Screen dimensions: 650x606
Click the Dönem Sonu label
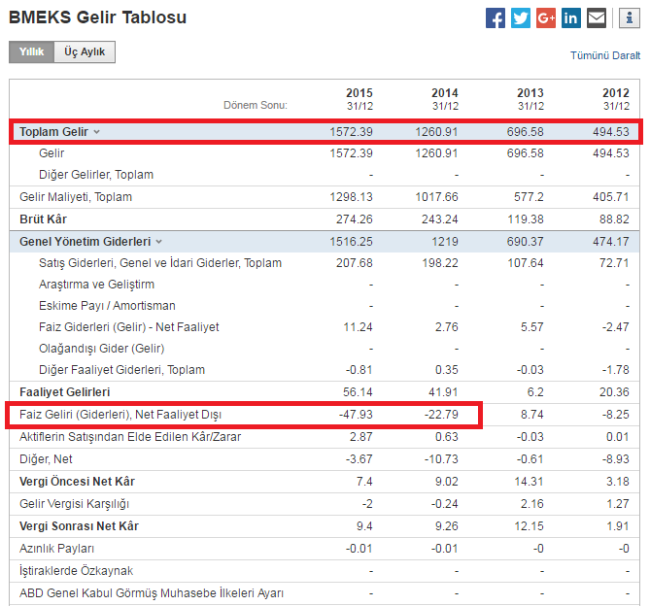pos(256,105)
